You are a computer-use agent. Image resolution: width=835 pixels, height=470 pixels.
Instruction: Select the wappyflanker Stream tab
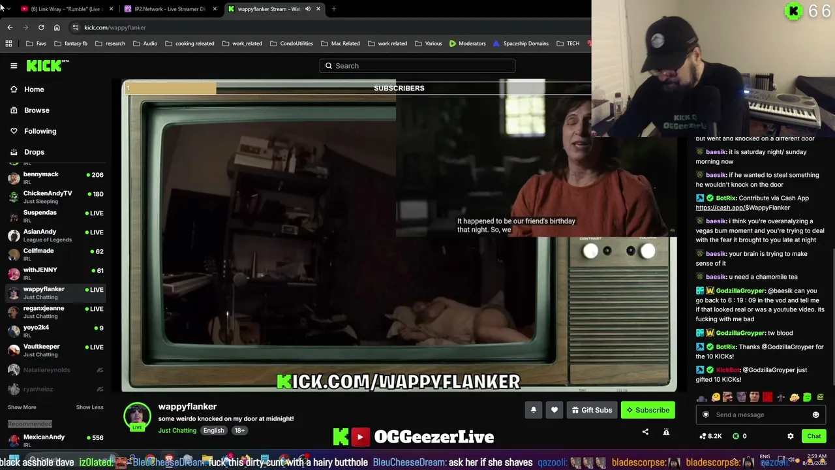(x=273, y=9)
